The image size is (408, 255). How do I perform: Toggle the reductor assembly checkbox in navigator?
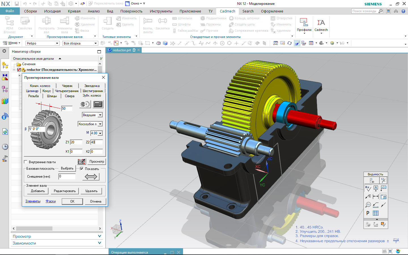tap(19, 70)
